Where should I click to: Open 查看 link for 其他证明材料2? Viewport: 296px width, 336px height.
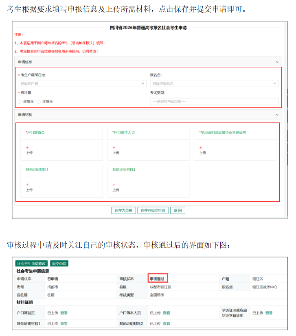(x=167, y=324)
